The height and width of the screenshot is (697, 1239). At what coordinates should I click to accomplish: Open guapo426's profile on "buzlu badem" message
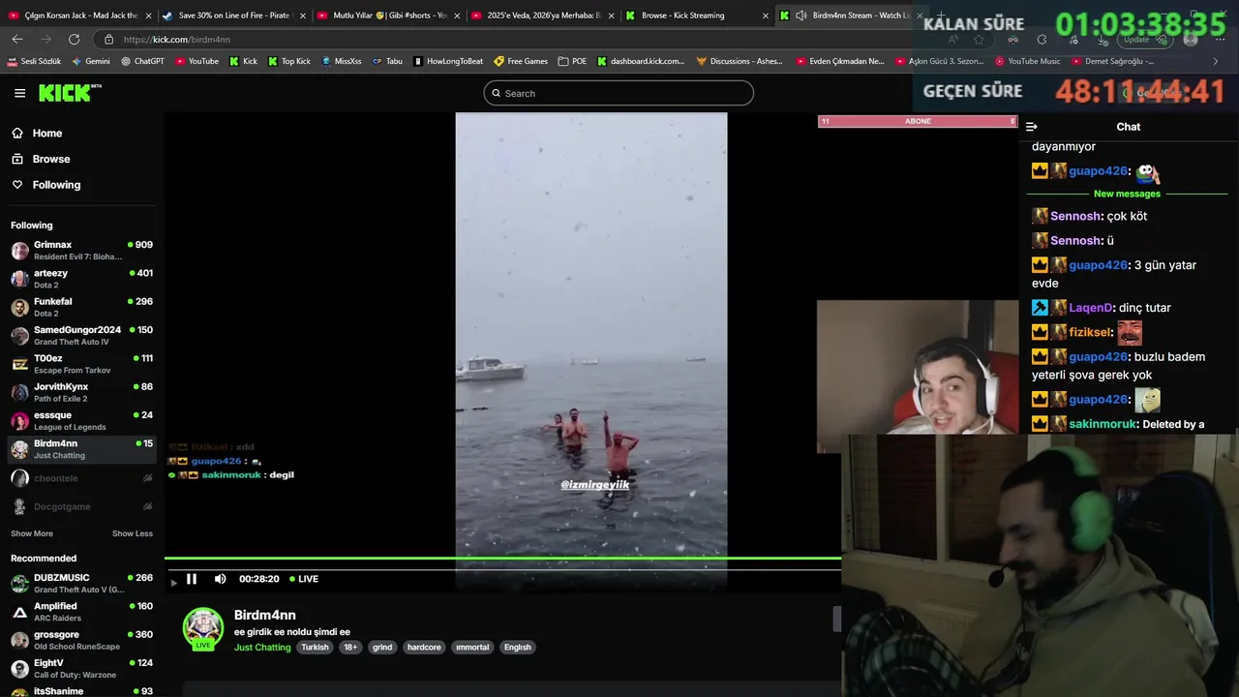(x=1099, y=357)
